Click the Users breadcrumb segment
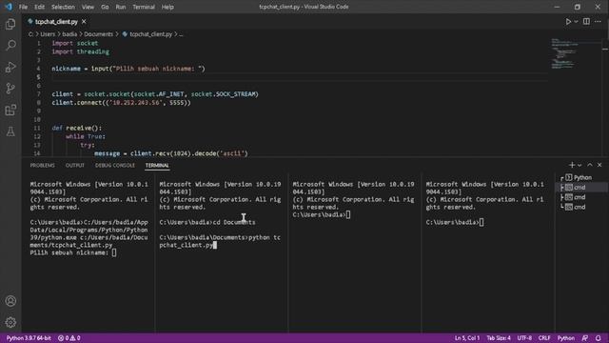Viewport: 609px width, 343px height. (x=48, y=34)
